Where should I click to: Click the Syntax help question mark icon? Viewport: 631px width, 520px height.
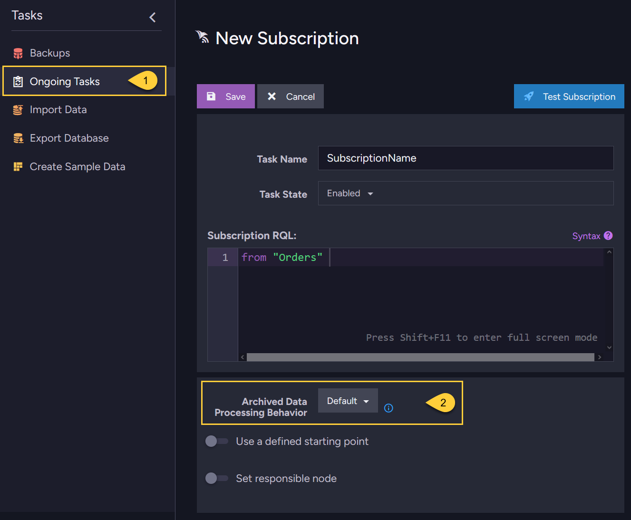tap(608, 236)
